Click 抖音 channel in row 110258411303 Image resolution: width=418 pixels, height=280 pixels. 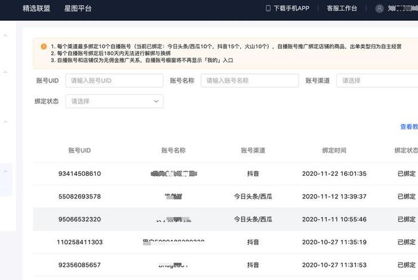pyautogui.click(x=253, y=242)
